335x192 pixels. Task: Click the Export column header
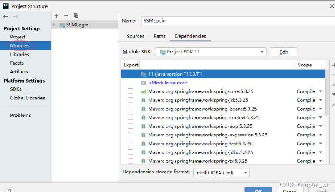[x=131, y=65]
